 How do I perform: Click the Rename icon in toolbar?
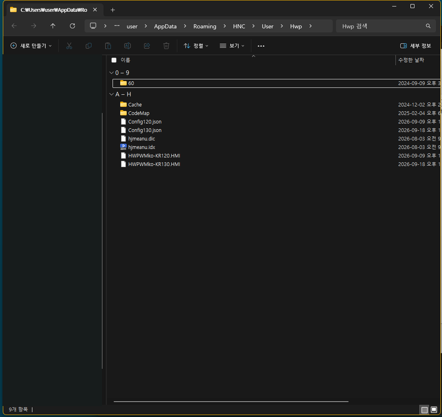[x=127, y=46]
